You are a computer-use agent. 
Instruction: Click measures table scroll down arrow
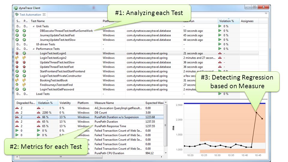pyautogui.click(x=166, y=153)
